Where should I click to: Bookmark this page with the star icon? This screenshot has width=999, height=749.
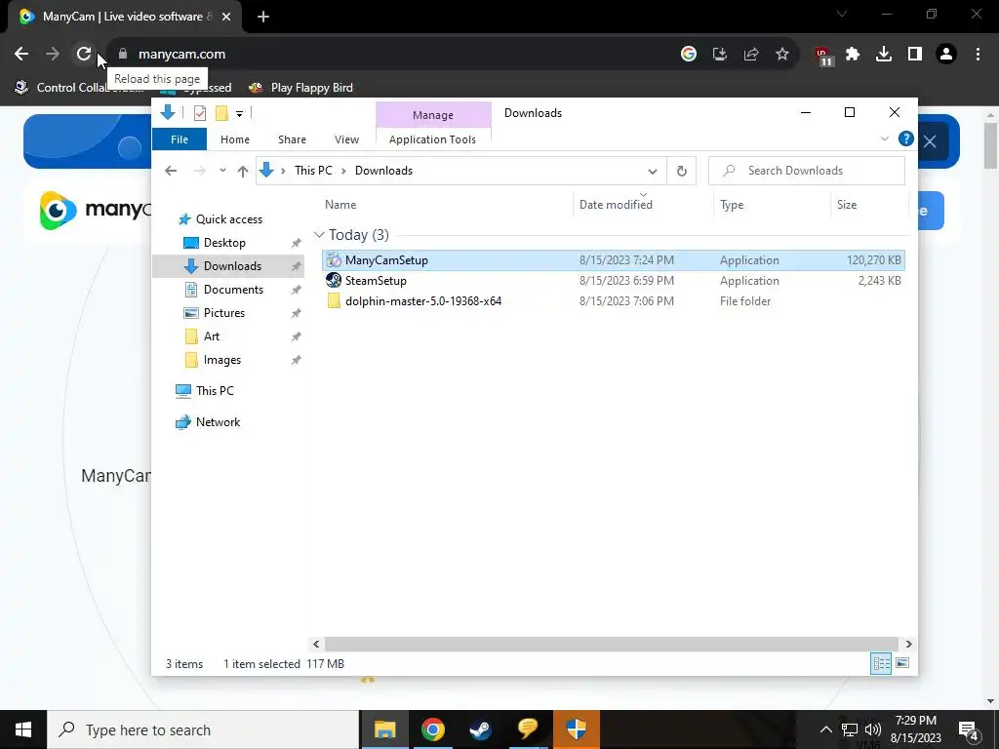[x=782, y=55]
